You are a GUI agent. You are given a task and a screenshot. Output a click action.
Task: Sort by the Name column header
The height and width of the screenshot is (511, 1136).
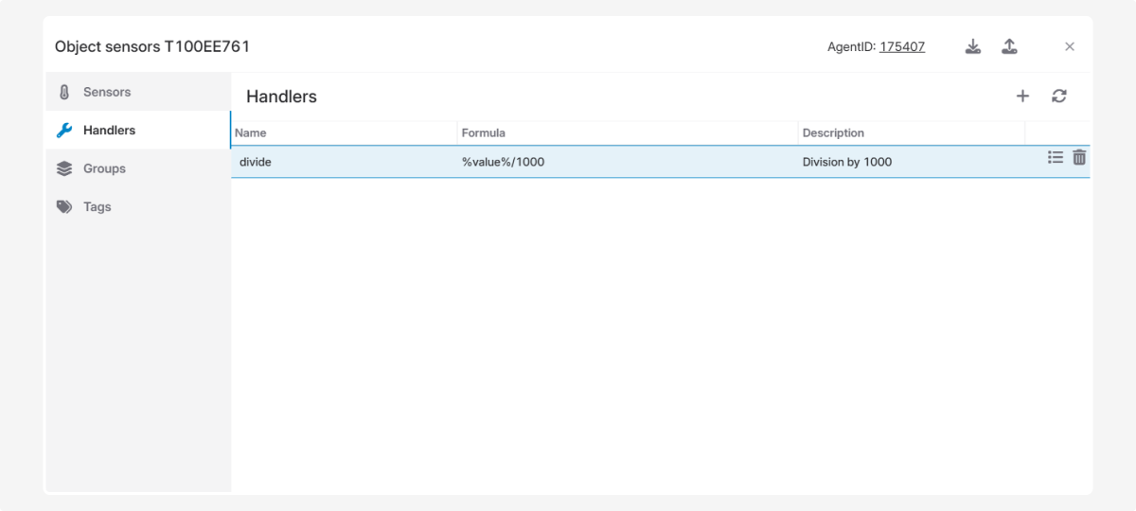coord(251,133)
